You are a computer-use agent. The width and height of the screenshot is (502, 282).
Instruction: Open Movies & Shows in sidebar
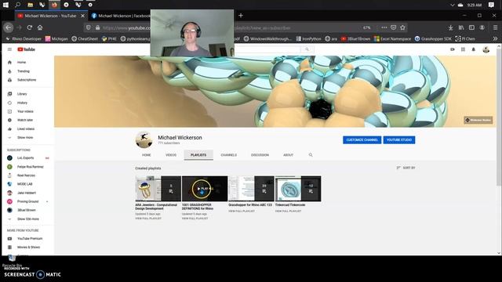click(27, 248)
